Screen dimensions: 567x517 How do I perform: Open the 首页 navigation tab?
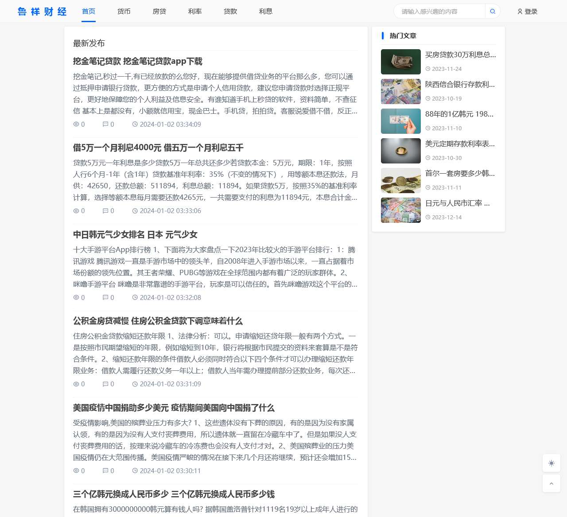click(x=89, y=12)
